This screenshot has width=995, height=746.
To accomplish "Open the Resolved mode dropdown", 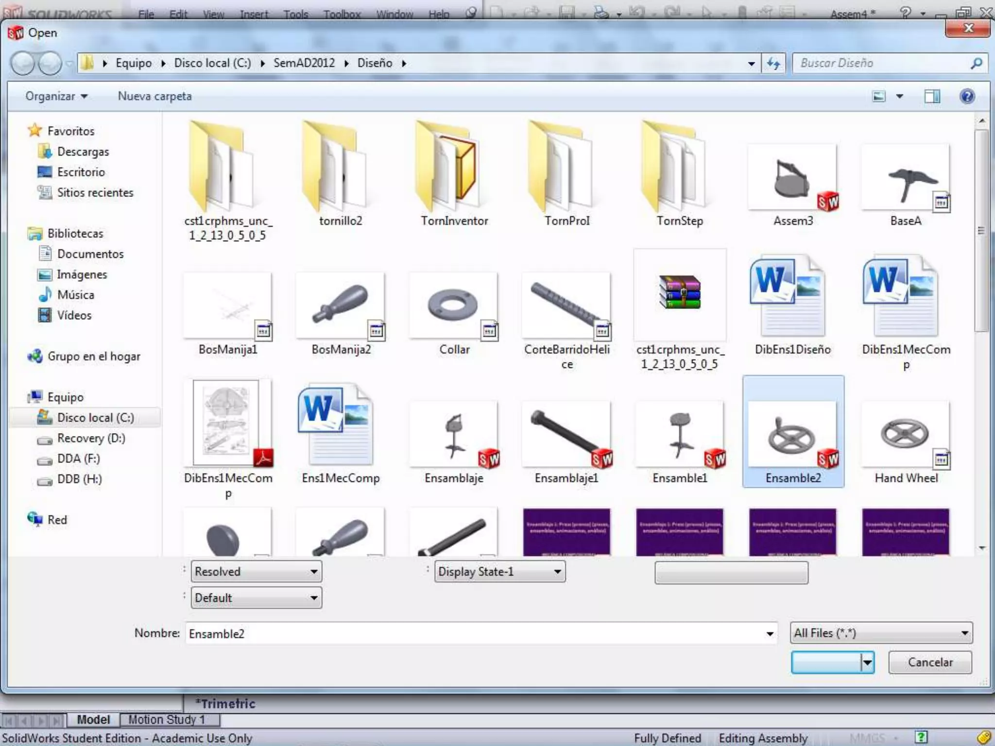I will click(x=256, y=572).
